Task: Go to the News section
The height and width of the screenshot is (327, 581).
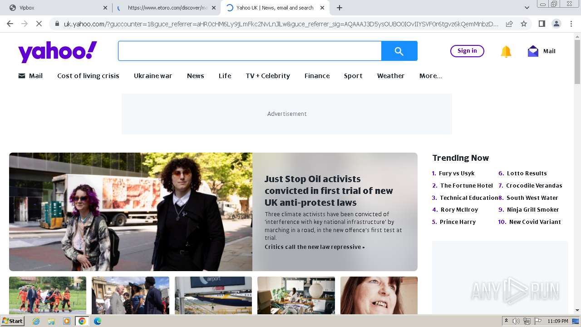Action: coord(196,76)
